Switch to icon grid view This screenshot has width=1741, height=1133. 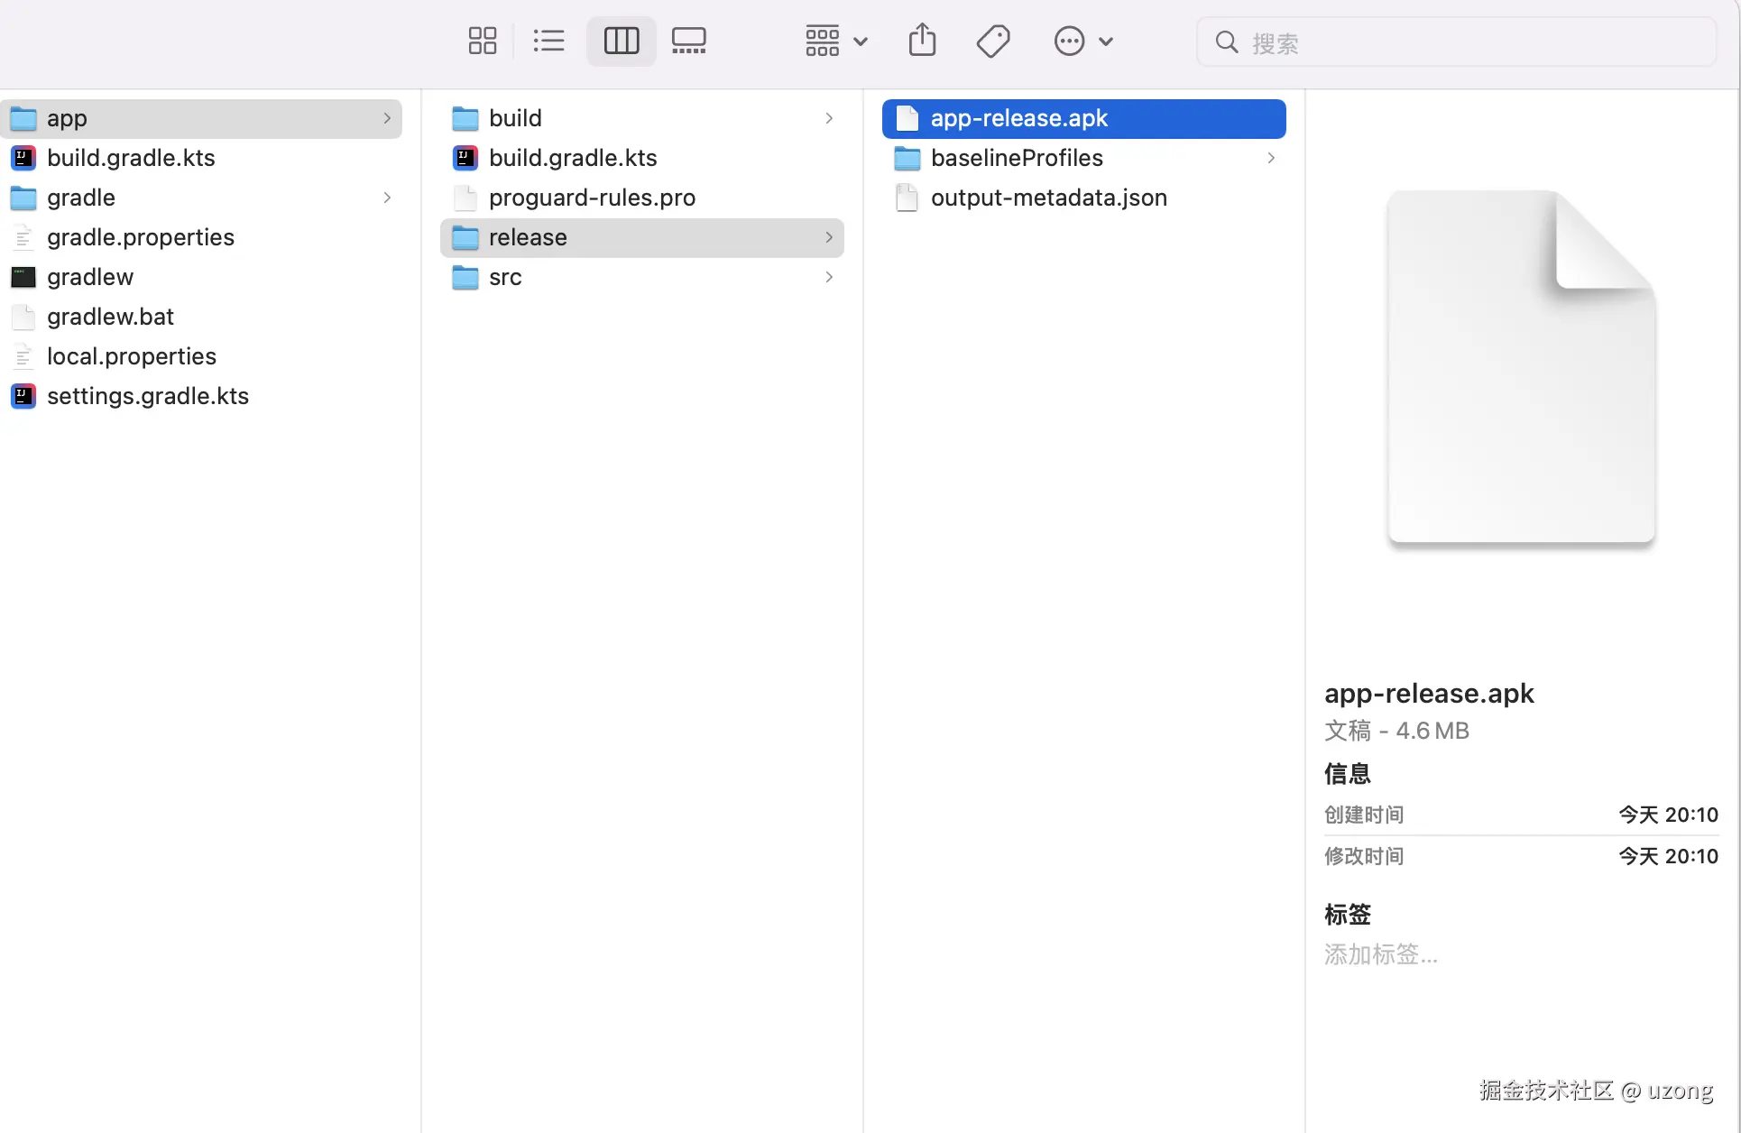[483, 41]
